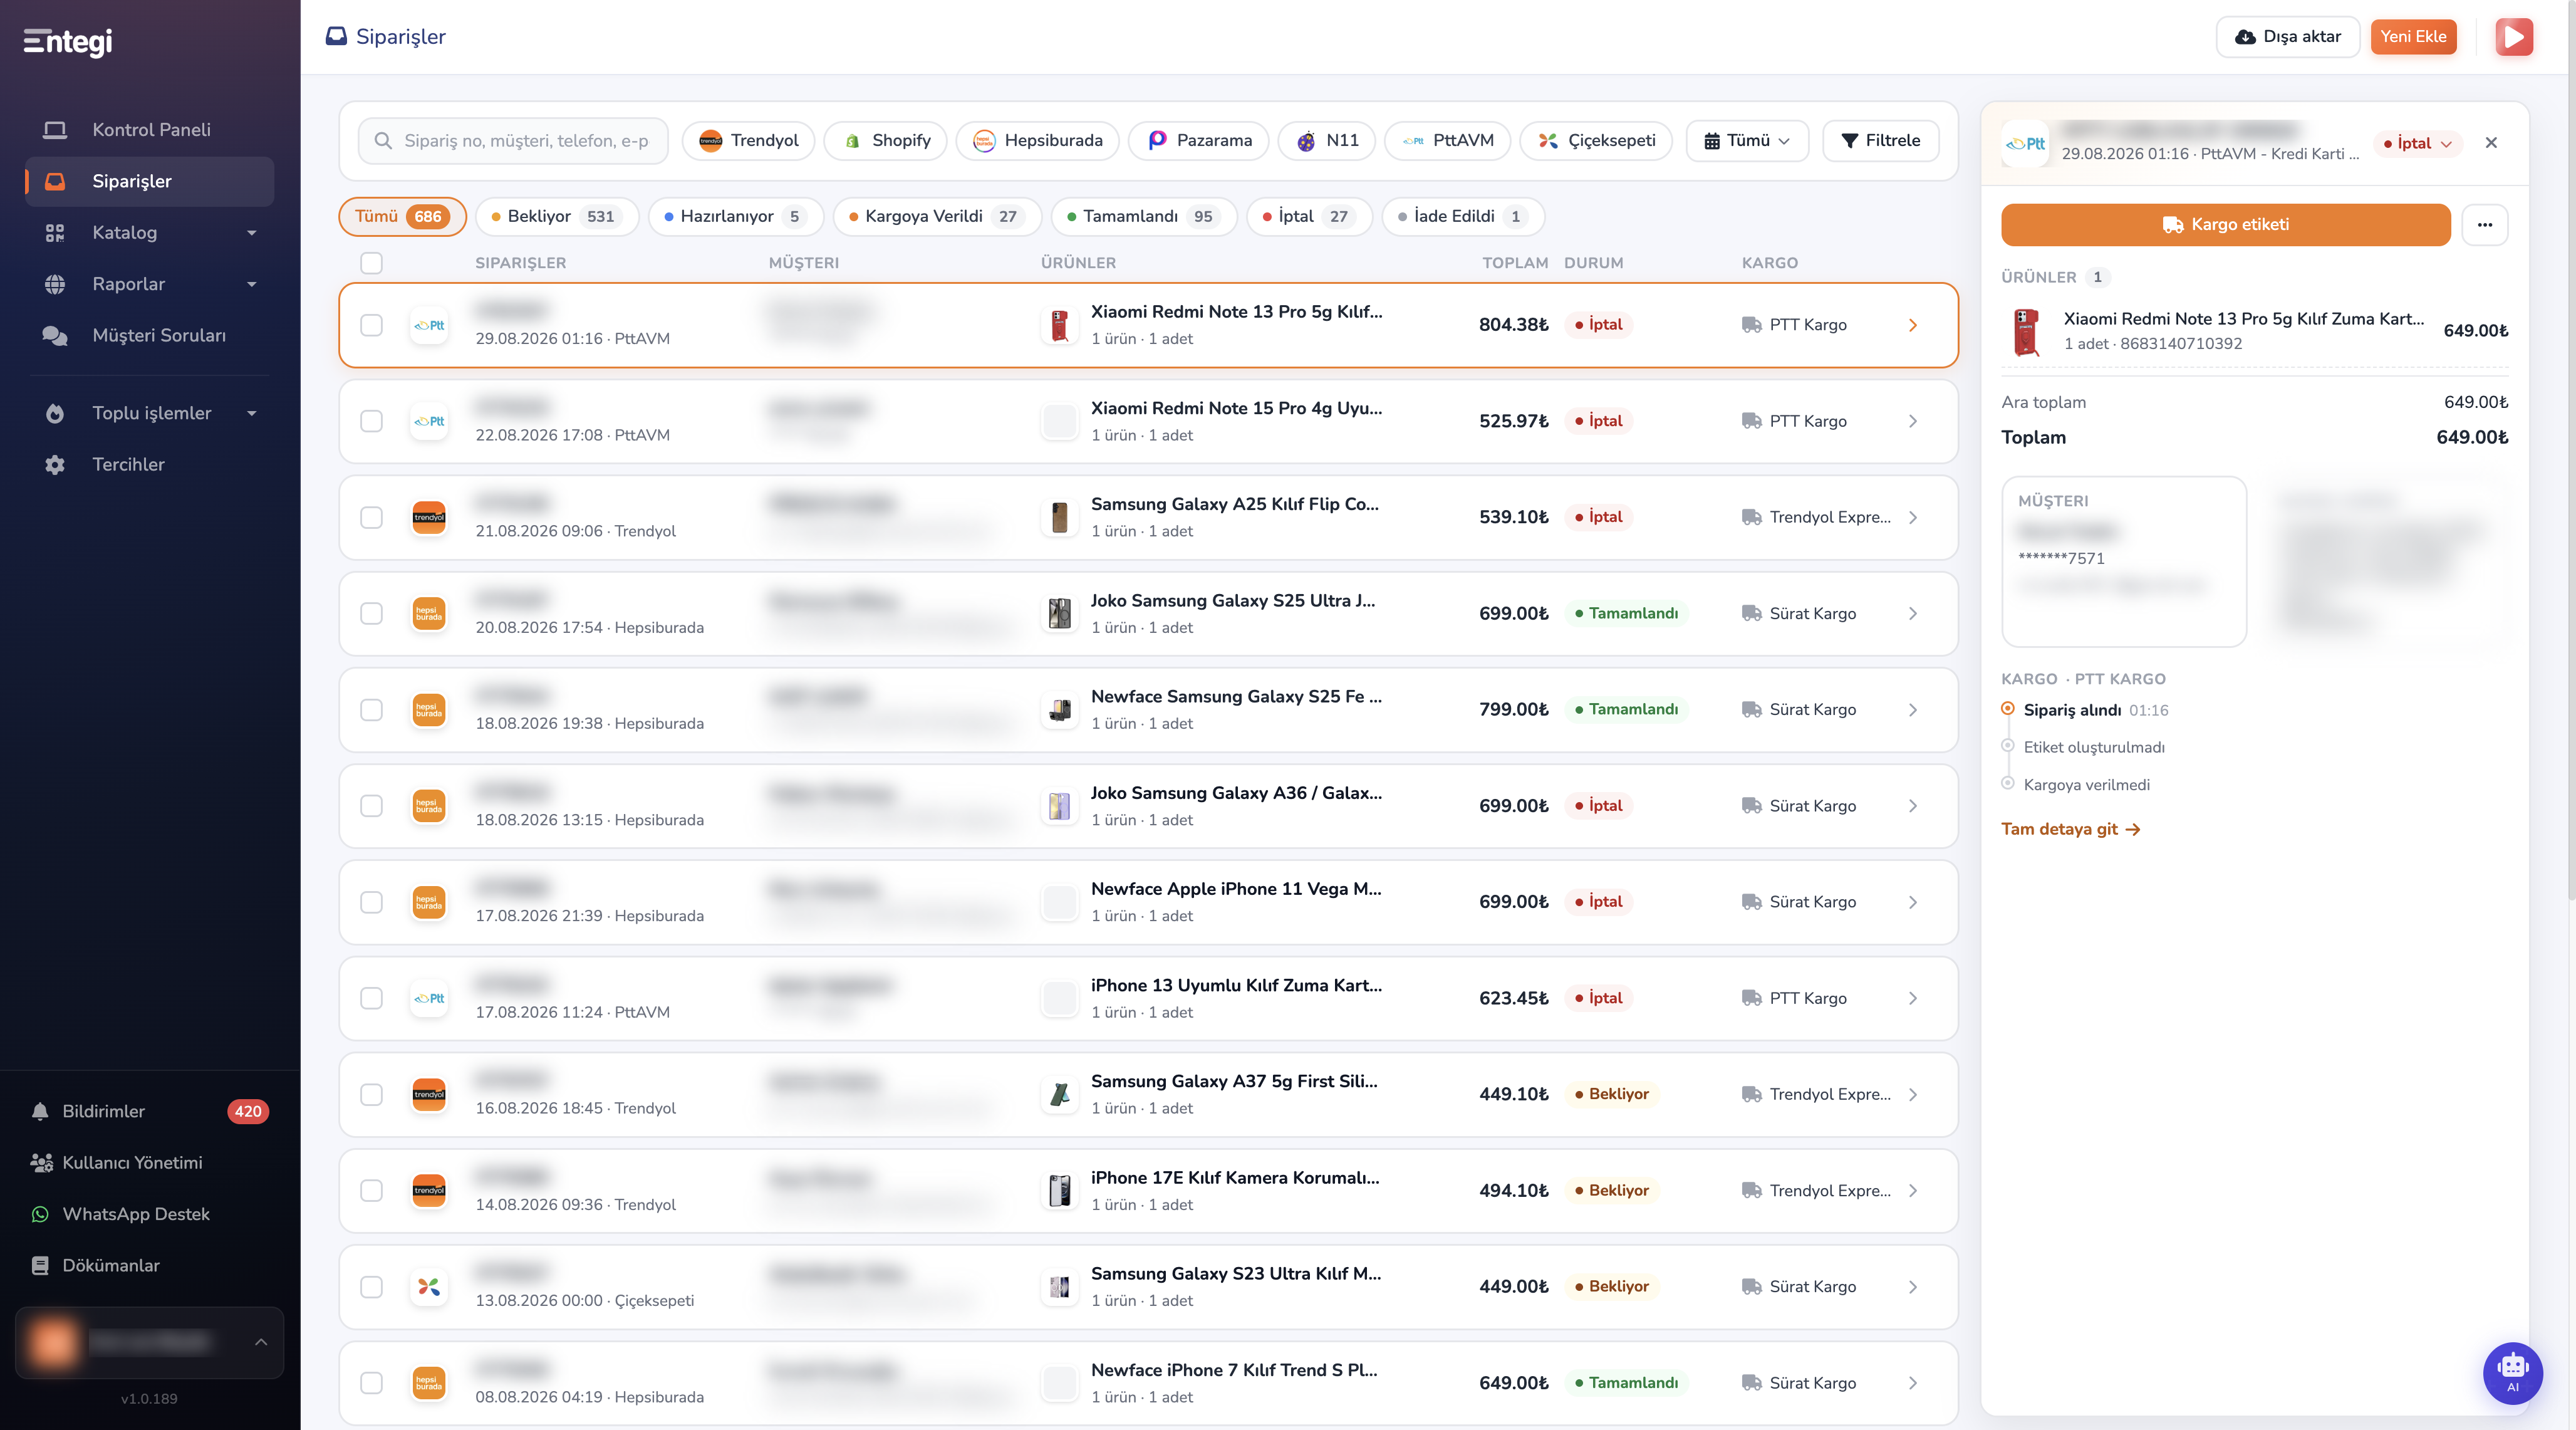
Task: Filter orders by Hepsiburada marketplace
Action: (1037, 141)
